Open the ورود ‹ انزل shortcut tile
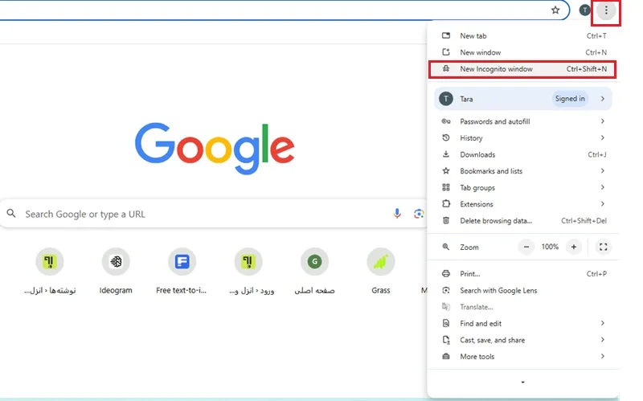Image resolution: width=643 pixels, height=401 pixels. (x=248, y=272)
